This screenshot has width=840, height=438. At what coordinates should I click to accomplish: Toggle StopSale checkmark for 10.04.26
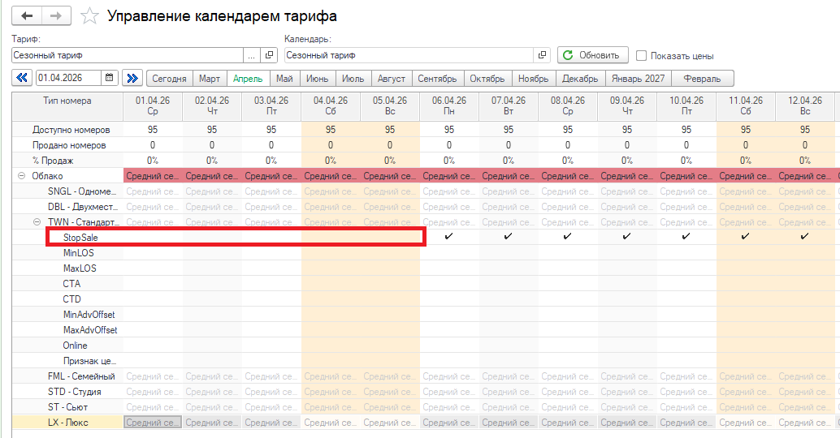686,236
